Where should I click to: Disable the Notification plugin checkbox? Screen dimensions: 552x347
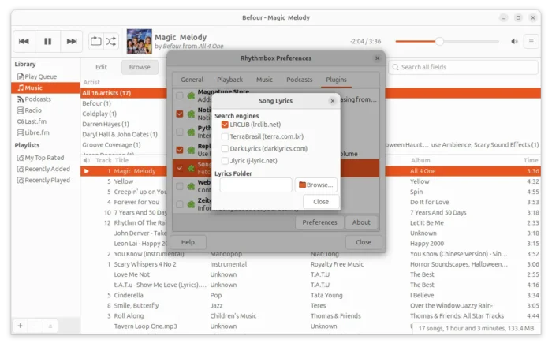tap(180, 114)
